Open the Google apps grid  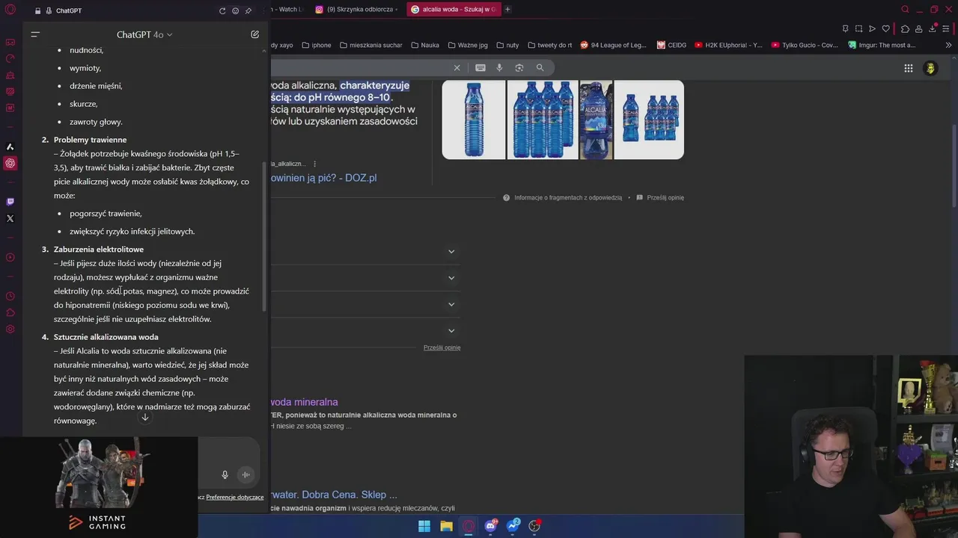(908, 68)
